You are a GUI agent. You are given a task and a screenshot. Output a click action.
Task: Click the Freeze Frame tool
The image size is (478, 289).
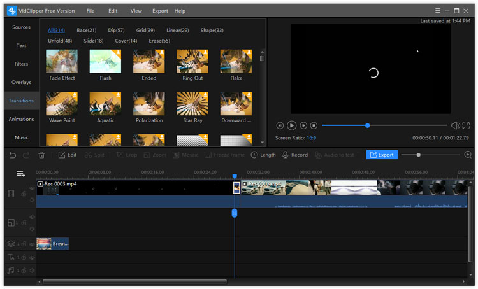tap(224, 155)
